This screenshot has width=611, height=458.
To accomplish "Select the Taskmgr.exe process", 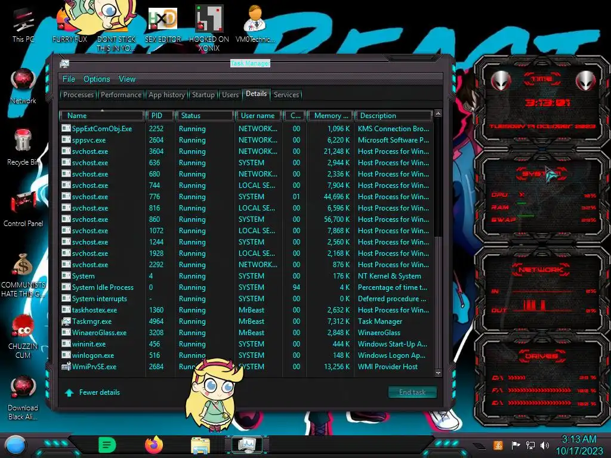I will click(246, 321).
